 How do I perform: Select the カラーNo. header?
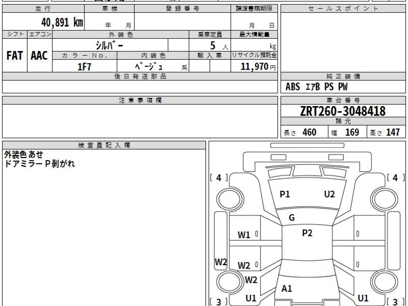coord(85,56)
